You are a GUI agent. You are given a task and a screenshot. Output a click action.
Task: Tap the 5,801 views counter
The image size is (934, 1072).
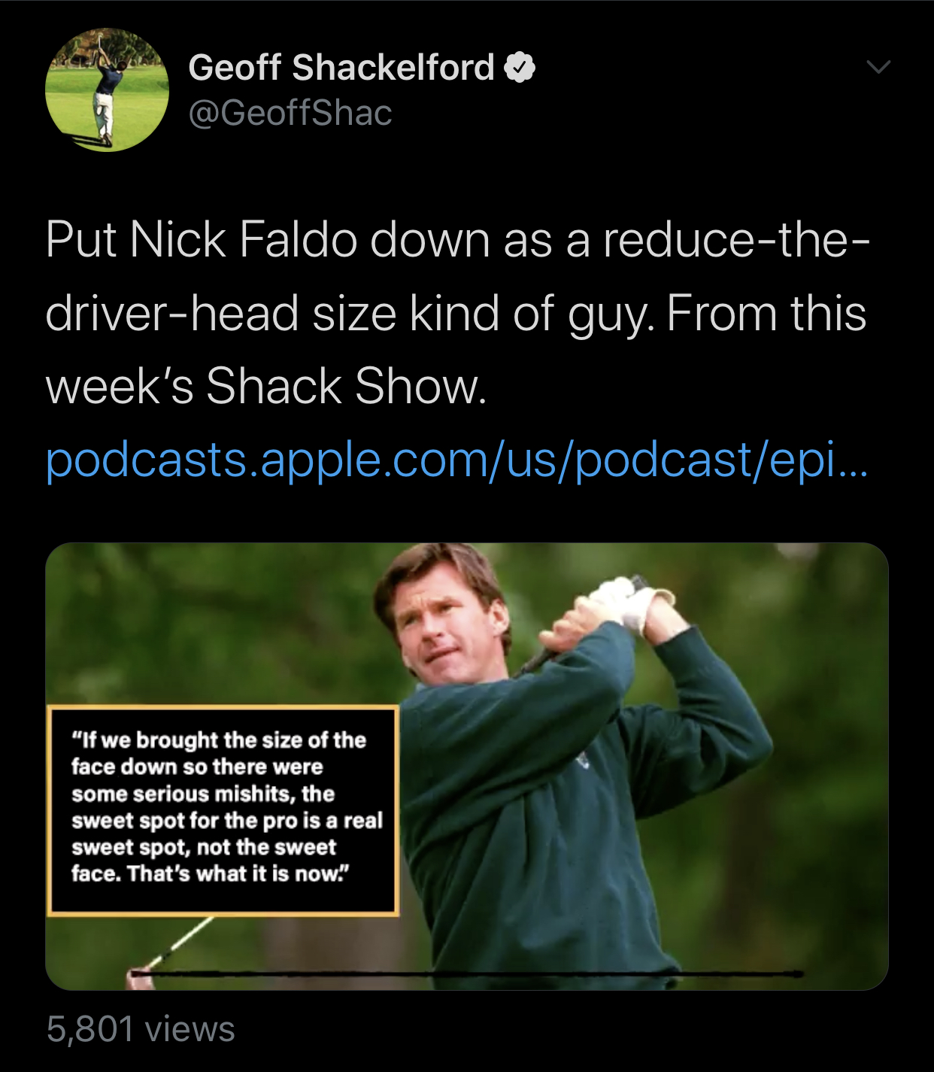click(x=141, y=1028)
